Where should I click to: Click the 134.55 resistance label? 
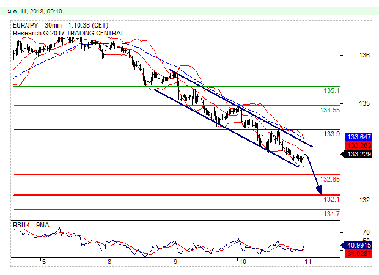[330, 110]
